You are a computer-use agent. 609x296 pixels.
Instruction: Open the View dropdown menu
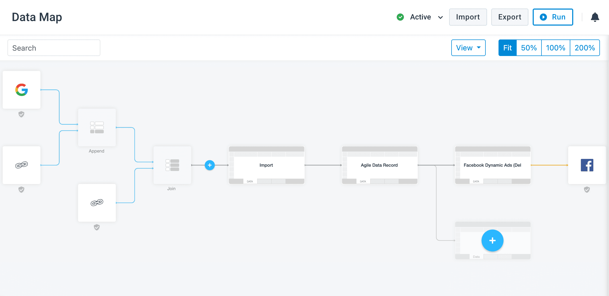pyautogui.click(x=468, y=48)
